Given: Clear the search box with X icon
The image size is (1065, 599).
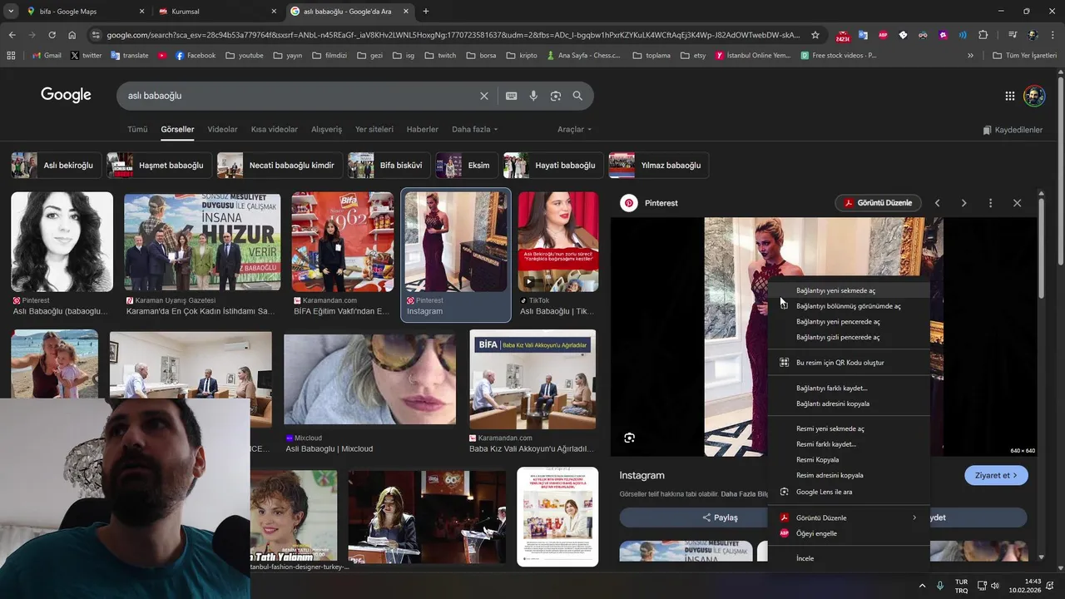Looking at the screenshot, I should pos(484,96).
